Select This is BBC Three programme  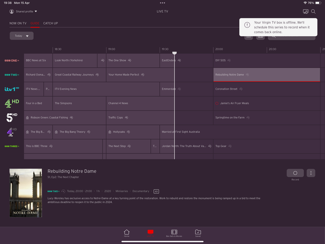pyautogui.click(x=63, y=146)
